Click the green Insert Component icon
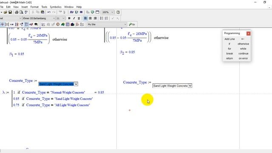This screenshot has height=153, width=272. 93,12
